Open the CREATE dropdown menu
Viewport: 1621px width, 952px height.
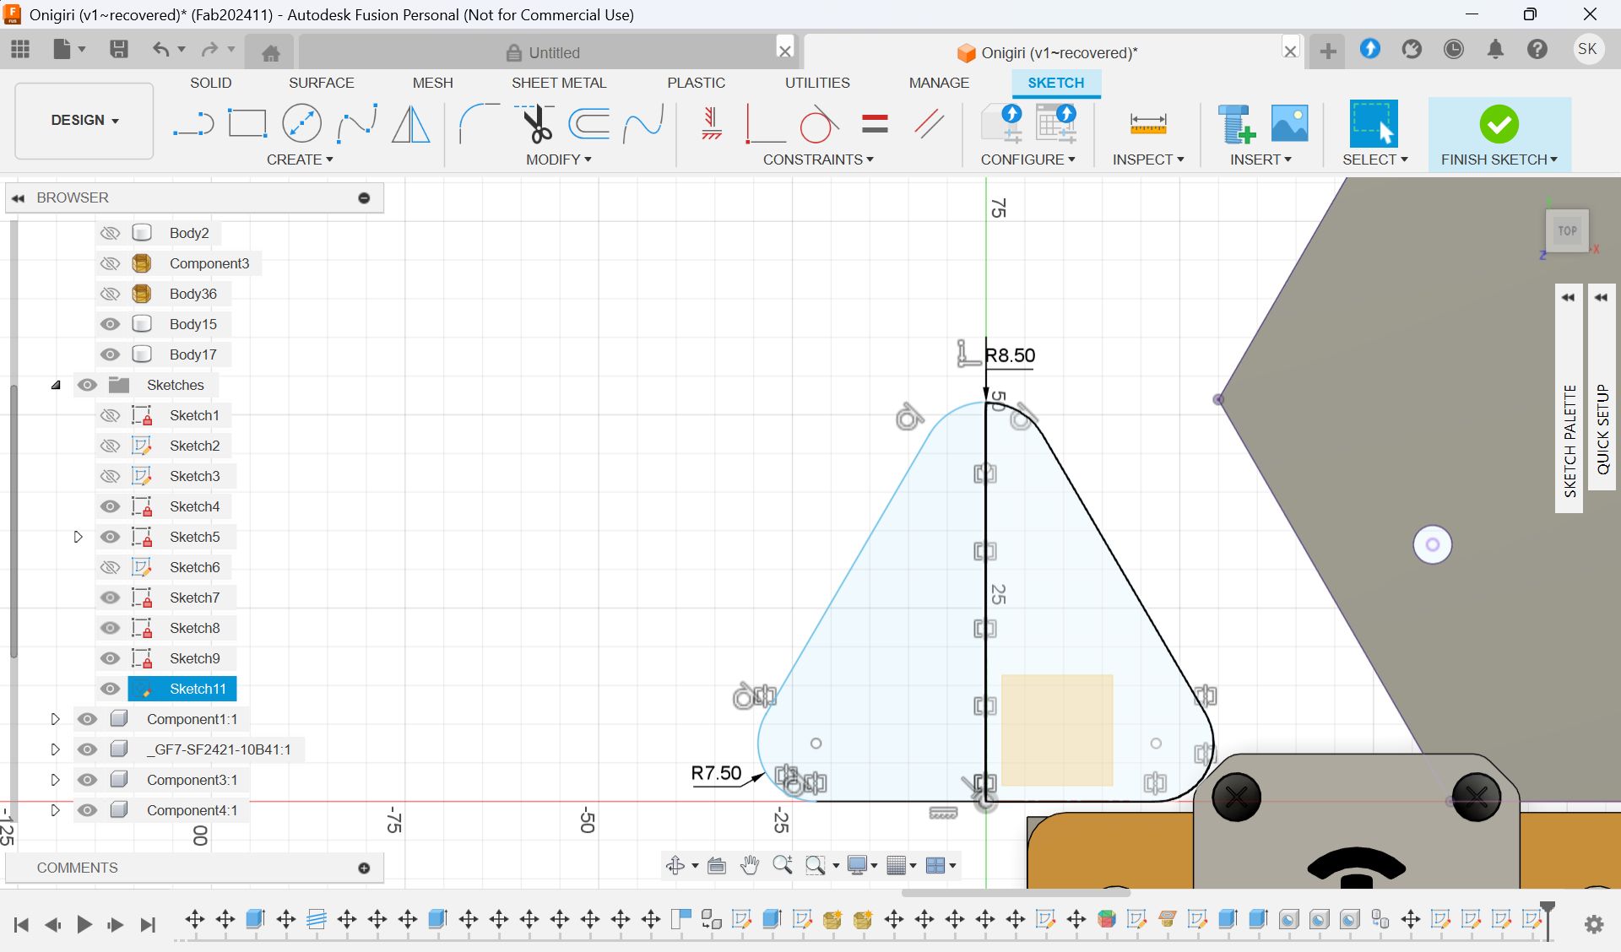click(300, 160)
